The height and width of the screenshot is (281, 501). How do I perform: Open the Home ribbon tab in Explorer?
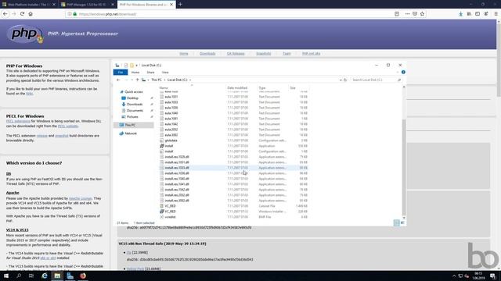pos(135,73)
